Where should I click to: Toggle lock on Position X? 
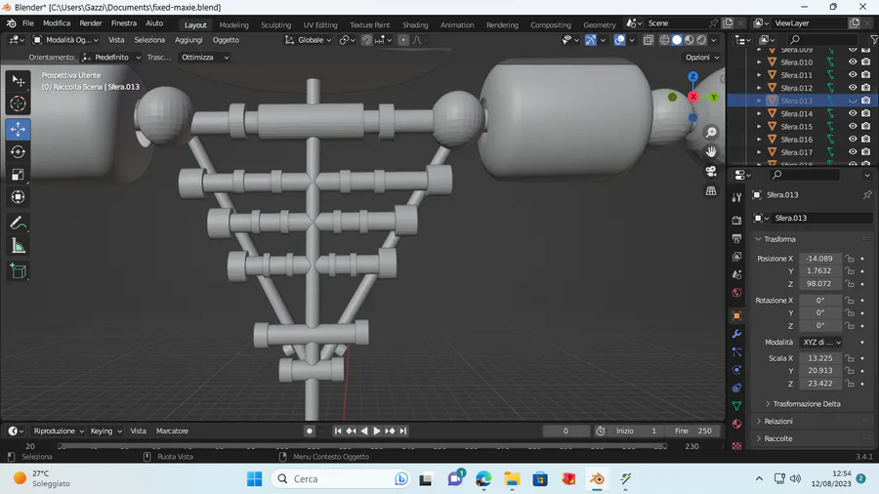pyautogui.click(x=850, y=259)
